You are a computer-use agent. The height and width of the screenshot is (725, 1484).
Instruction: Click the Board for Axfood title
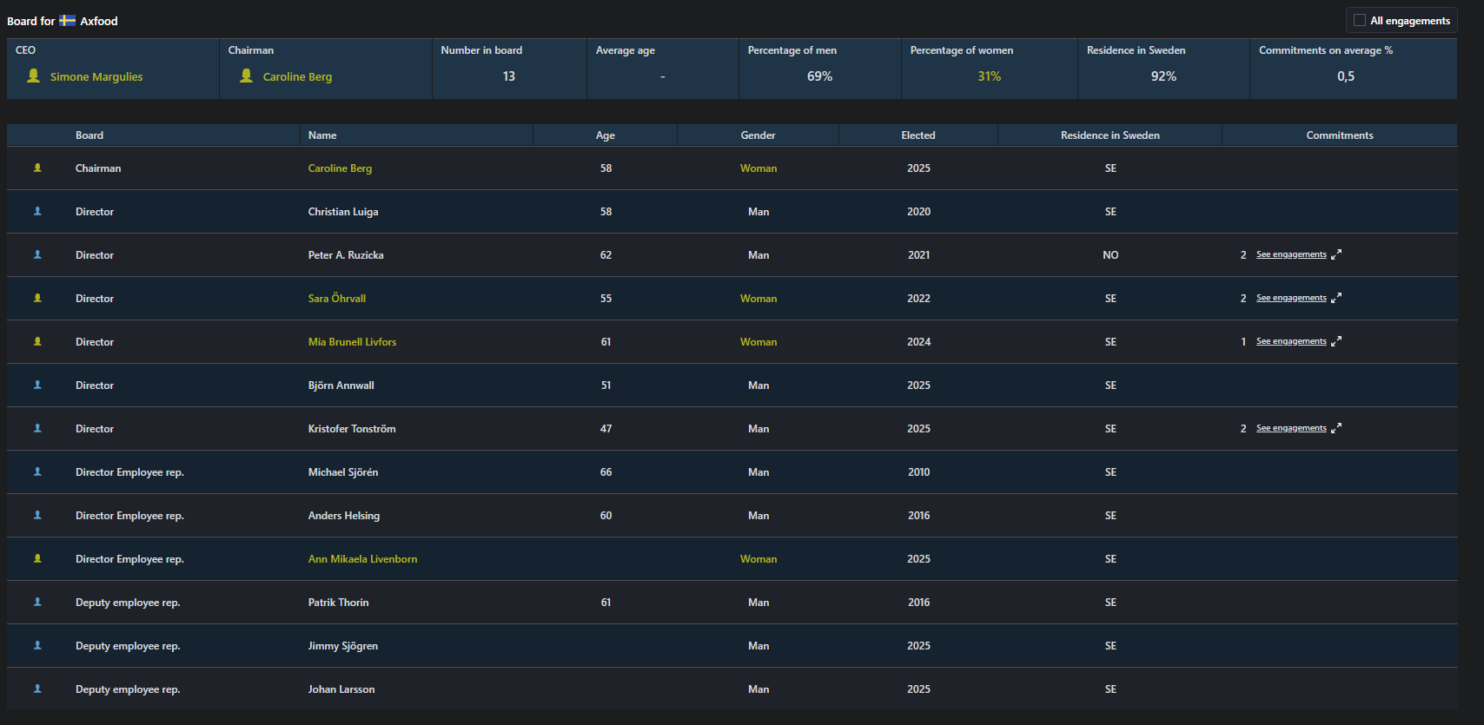[63, 21]
